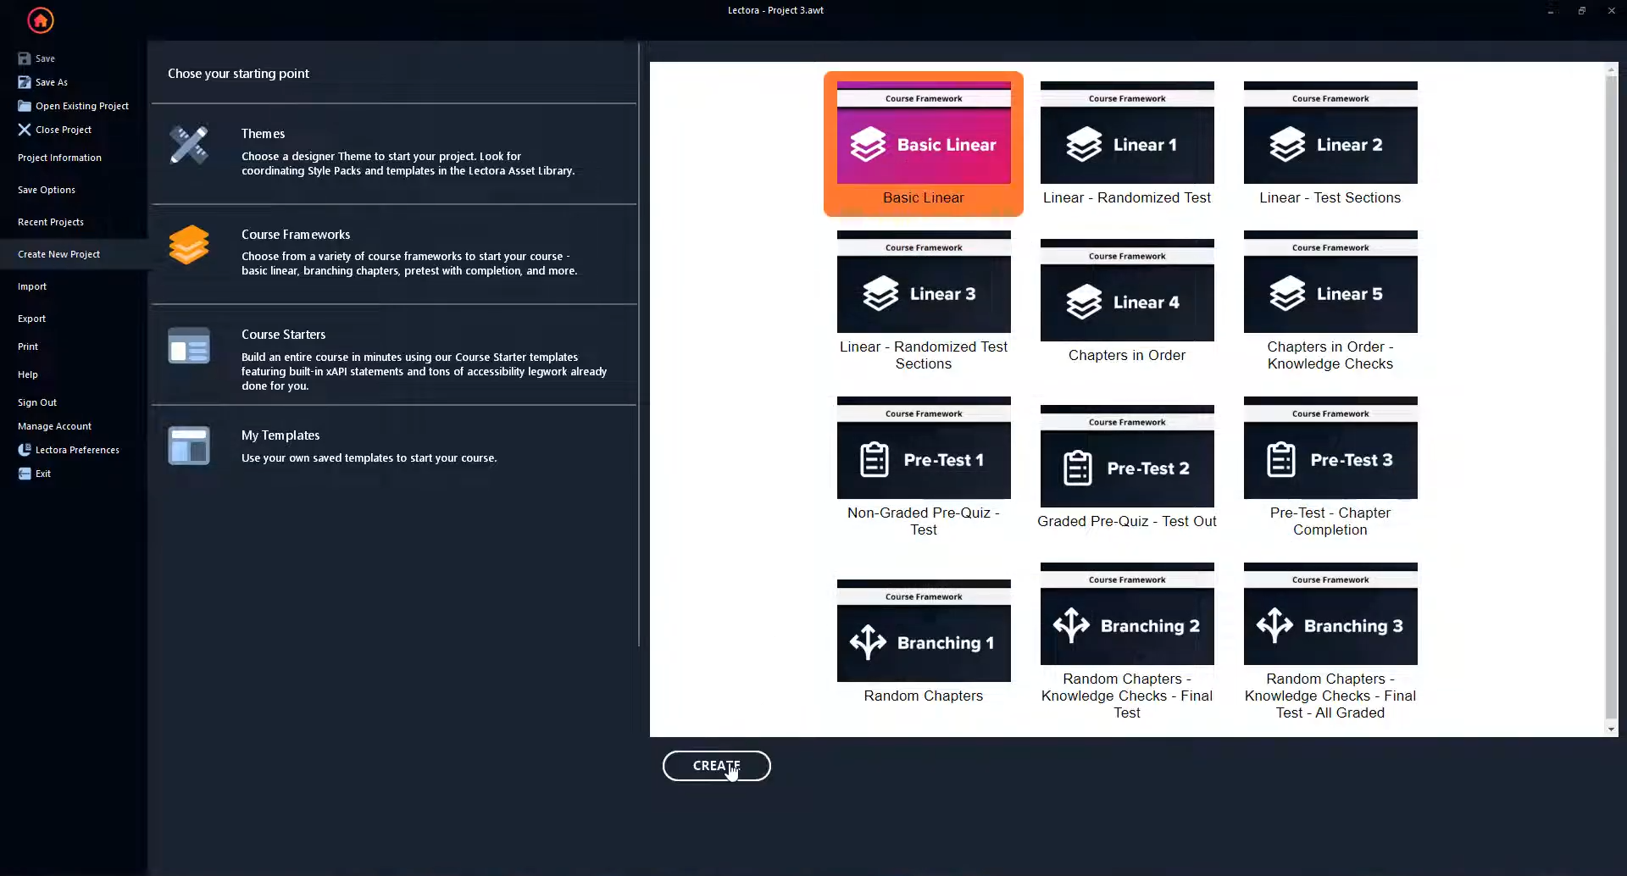Click the 'Pre-Test - Chapter Completion' caption
This screenshot has width=1627, height=876.
(1330, 521)
